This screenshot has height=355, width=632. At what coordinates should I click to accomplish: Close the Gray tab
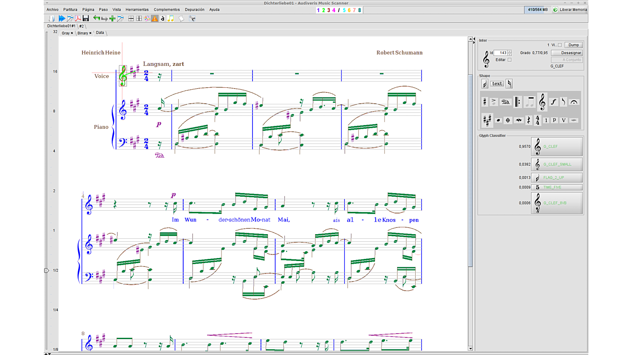72,33
